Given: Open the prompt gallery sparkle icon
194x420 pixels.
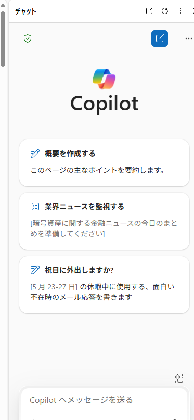Looking at the screenshot, I should [179, 378].
